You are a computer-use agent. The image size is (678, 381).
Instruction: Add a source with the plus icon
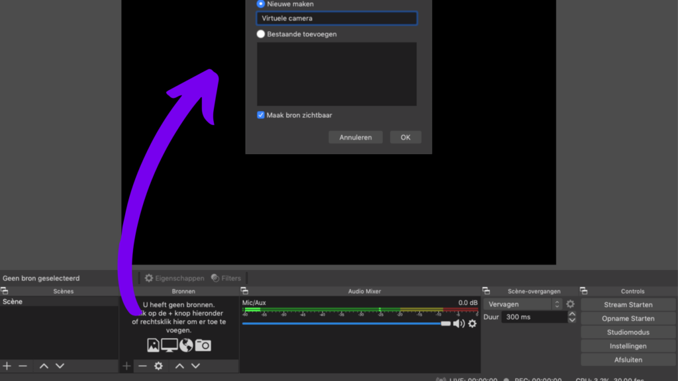coord(126,366)
